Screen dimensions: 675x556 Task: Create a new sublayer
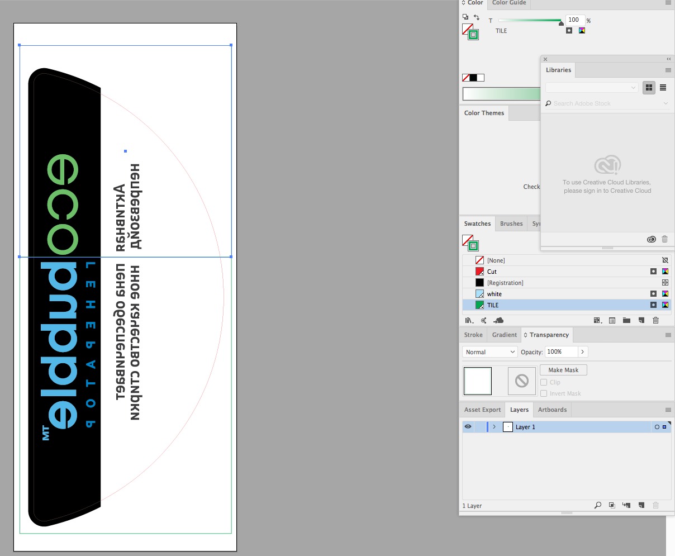pos(626,505)
